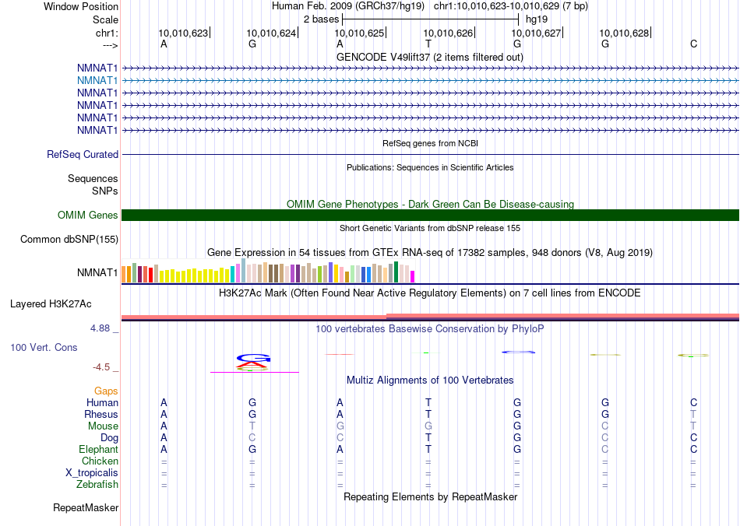
Task: Open Multiz Alignments of 100 Vertebrates title
Action: 430,380
